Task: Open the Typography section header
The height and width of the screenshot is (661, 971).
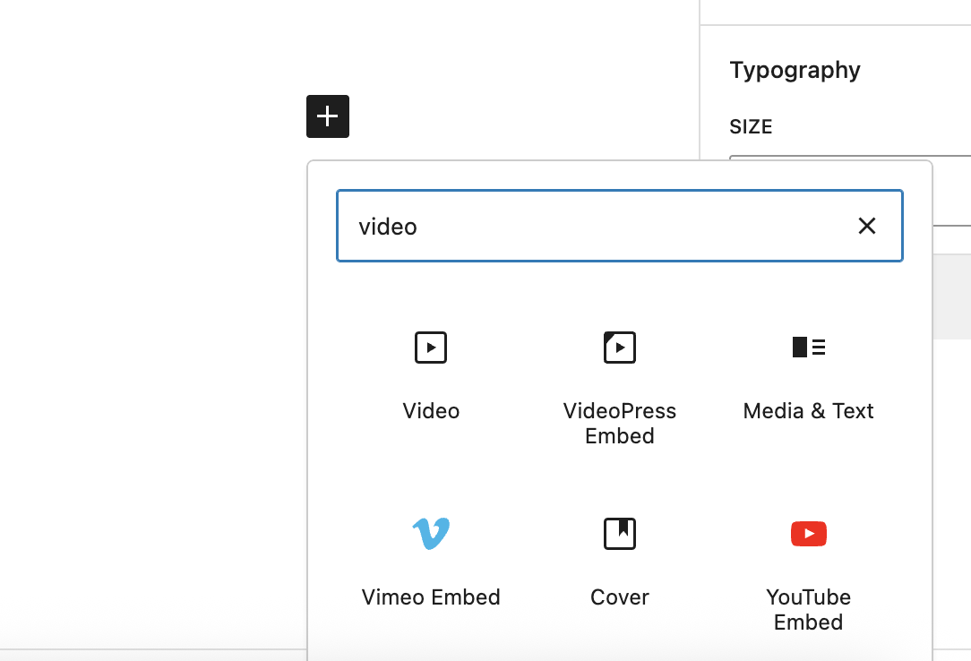Action: [x=795, y=70]
